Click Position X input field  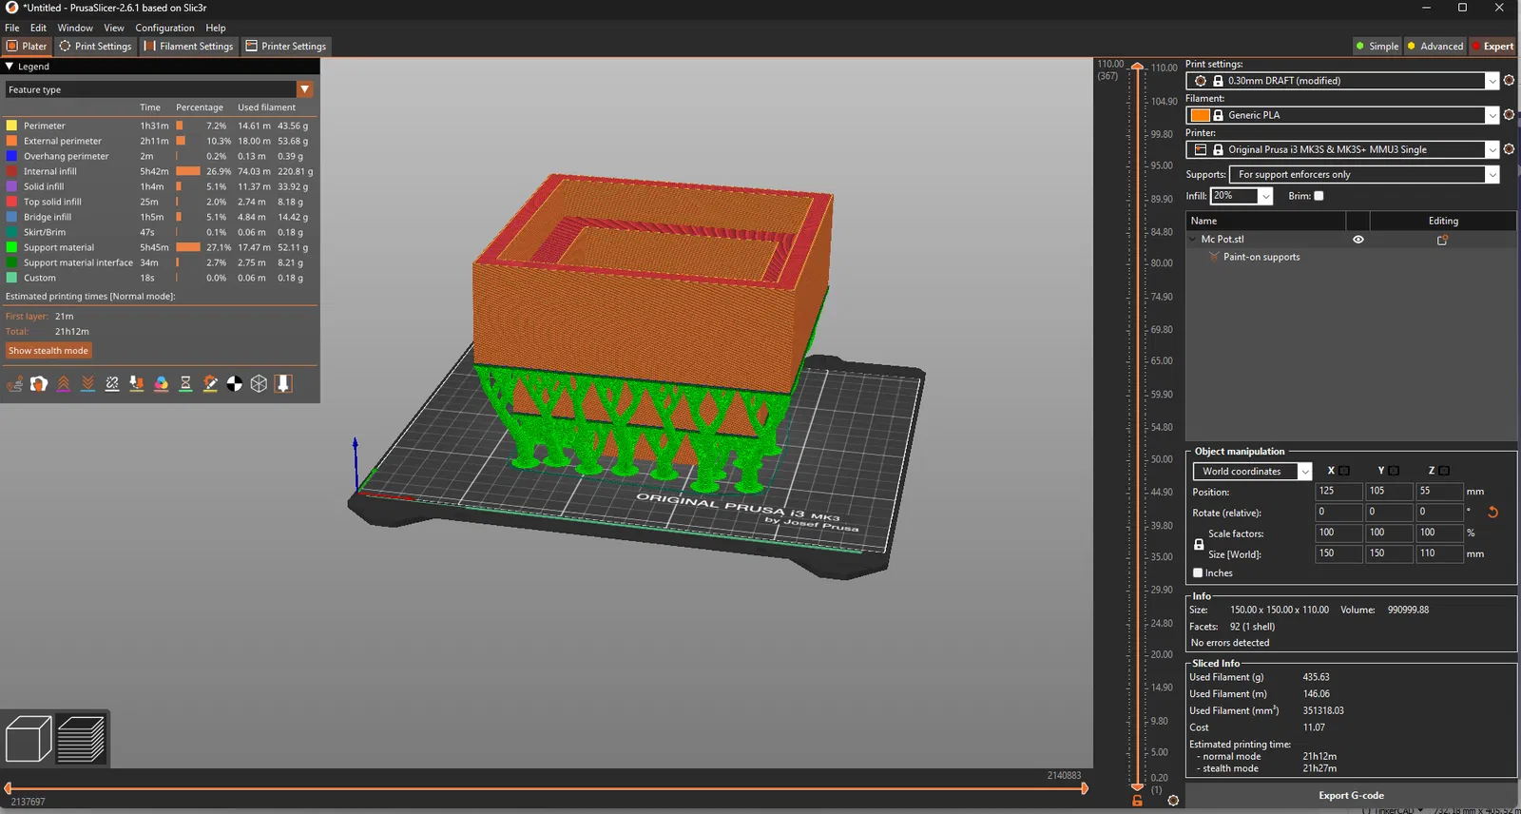pyautogui.click(x=1338, y=492)
